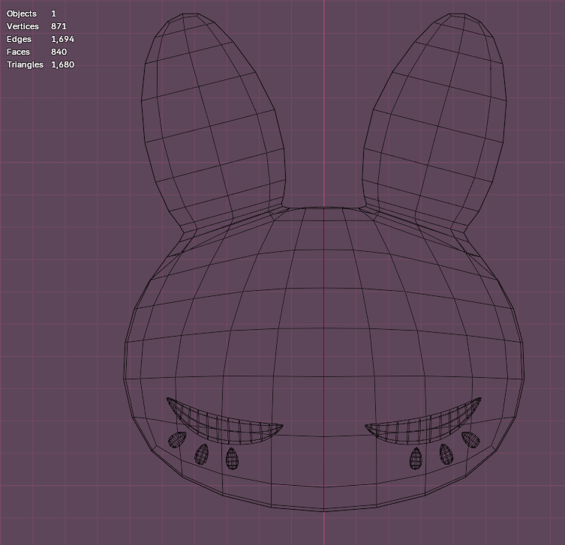Select the crescent eyelid mesh below the left ear

(224, 422)
